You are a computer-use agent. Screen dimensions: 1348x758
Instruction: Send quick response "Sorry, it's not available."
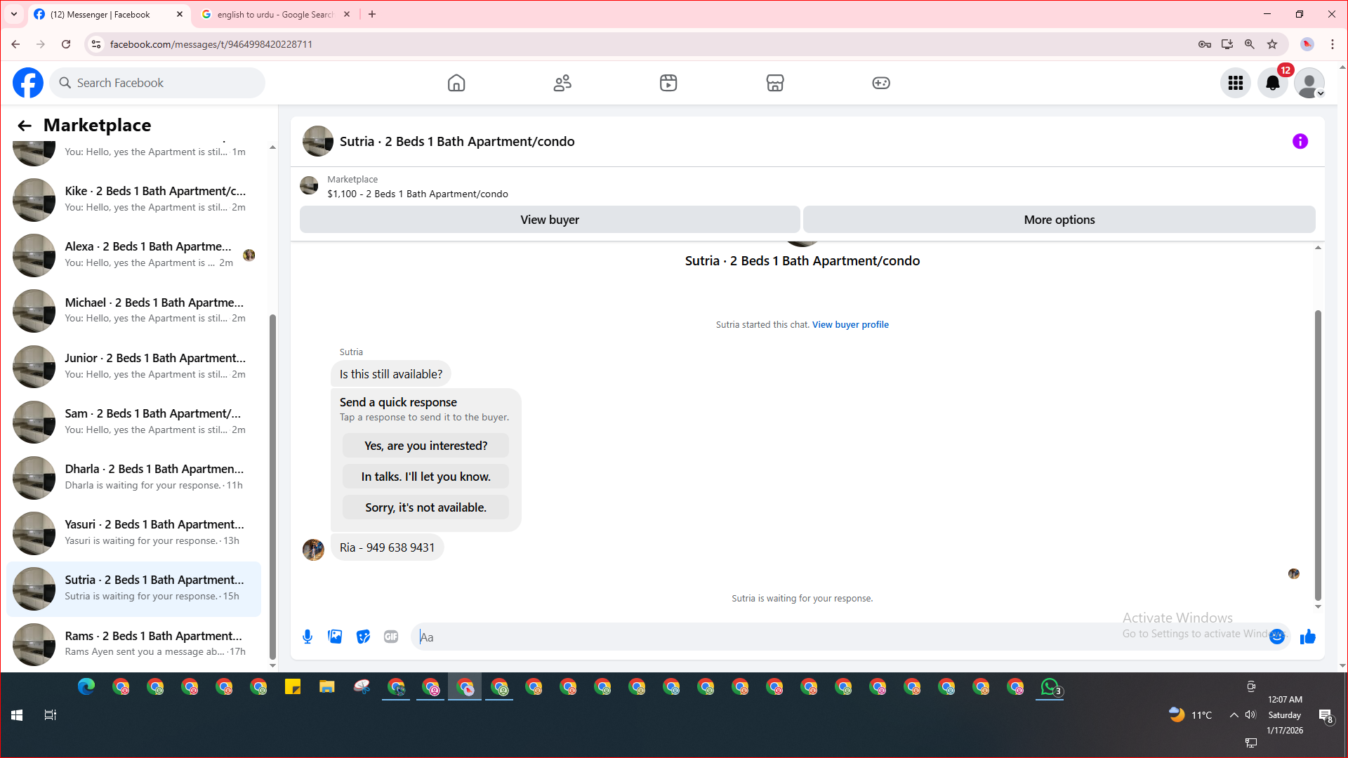click(x=425, y=507)
